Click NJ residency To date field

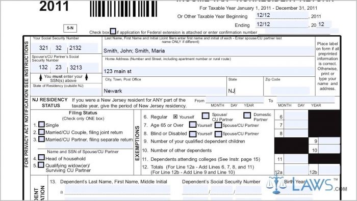305,100
